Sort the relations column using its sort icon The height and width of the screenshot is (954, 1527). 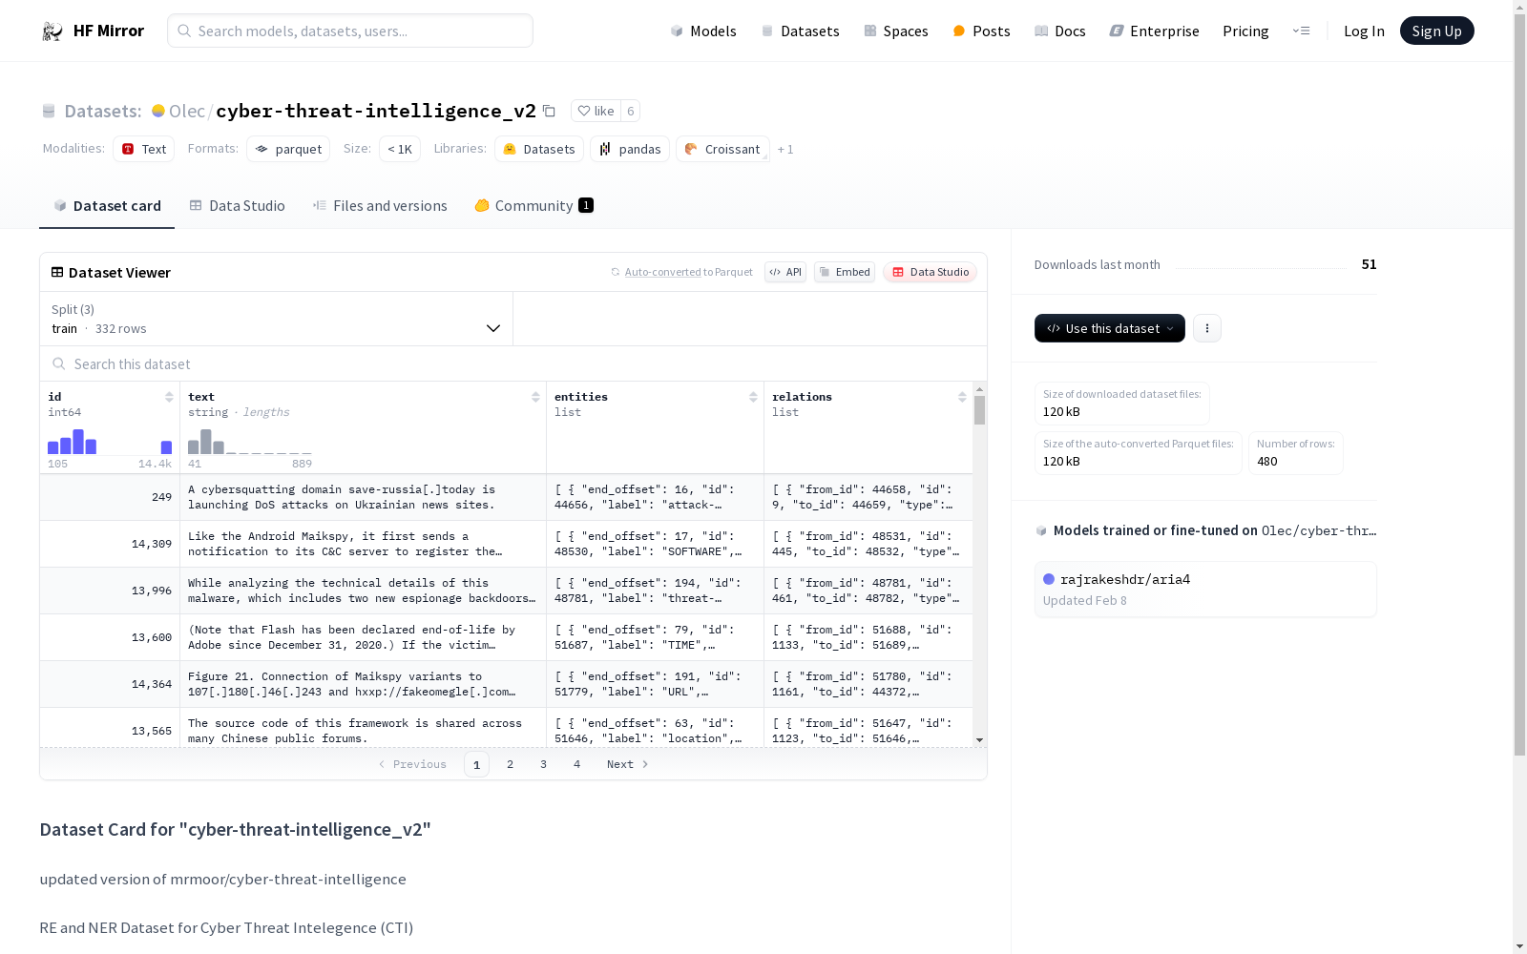tap(962, 397)
